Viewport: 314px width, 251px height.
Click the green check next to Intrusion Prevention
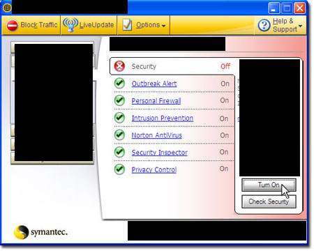point(119,118)
